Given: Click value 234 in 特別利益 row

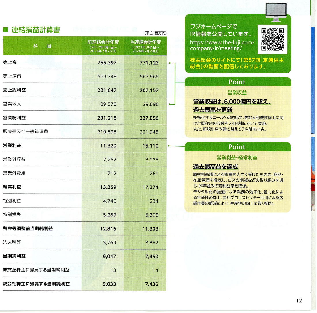Looking at the screenshot, I should [154, 201].
